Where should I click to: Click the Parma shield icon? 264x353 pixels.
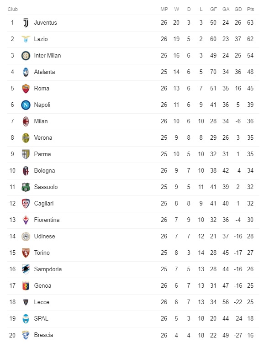coord(26,154)
